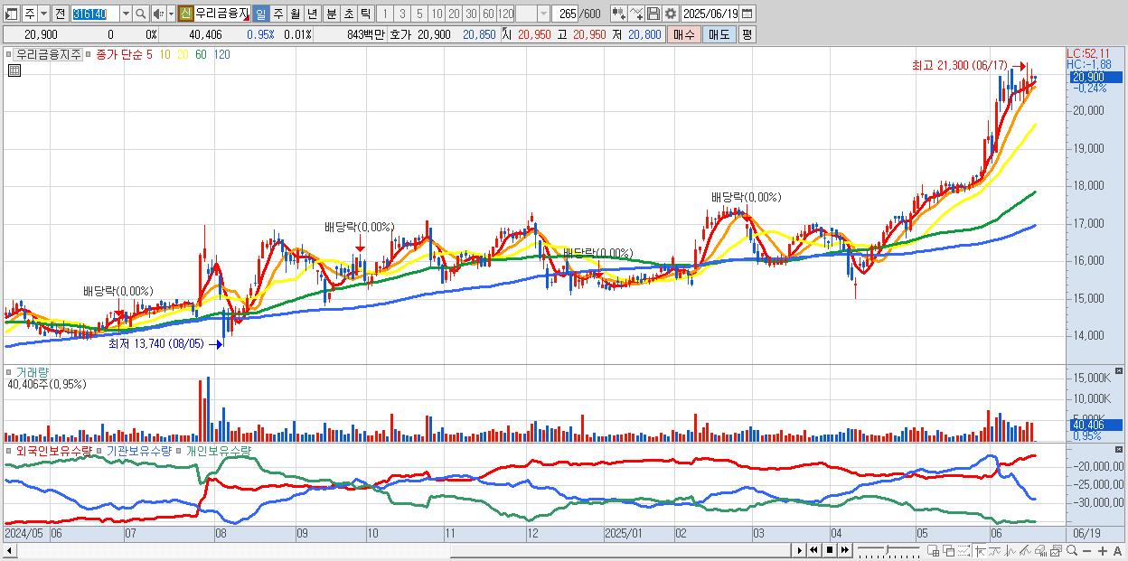
Task: Select the 주 weekly period
Action: [277, 14]
